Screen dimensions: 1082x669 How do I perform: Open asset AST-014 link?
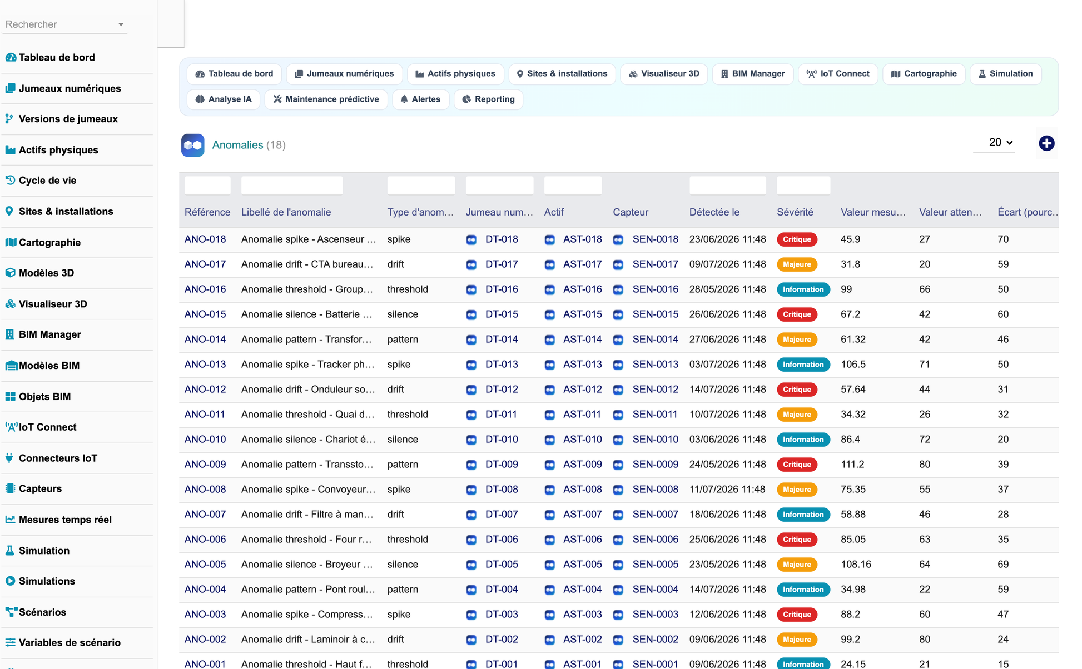click(583, 340)
